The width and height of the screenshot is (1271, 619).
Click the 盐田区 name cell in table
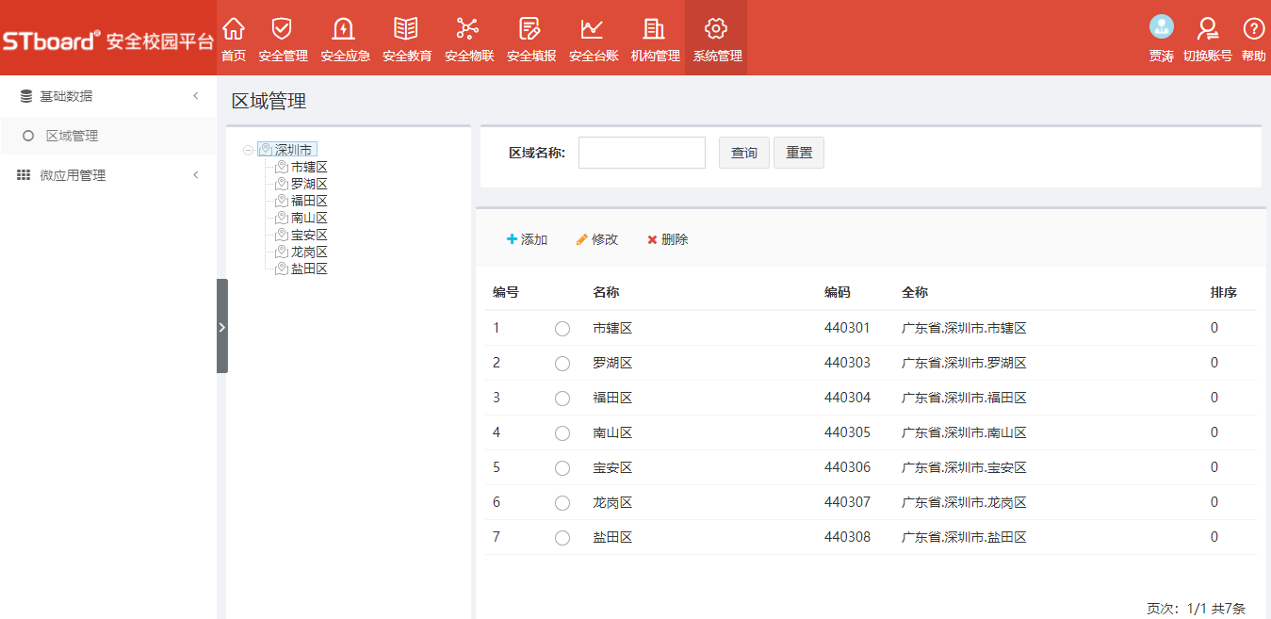[612, 537]
